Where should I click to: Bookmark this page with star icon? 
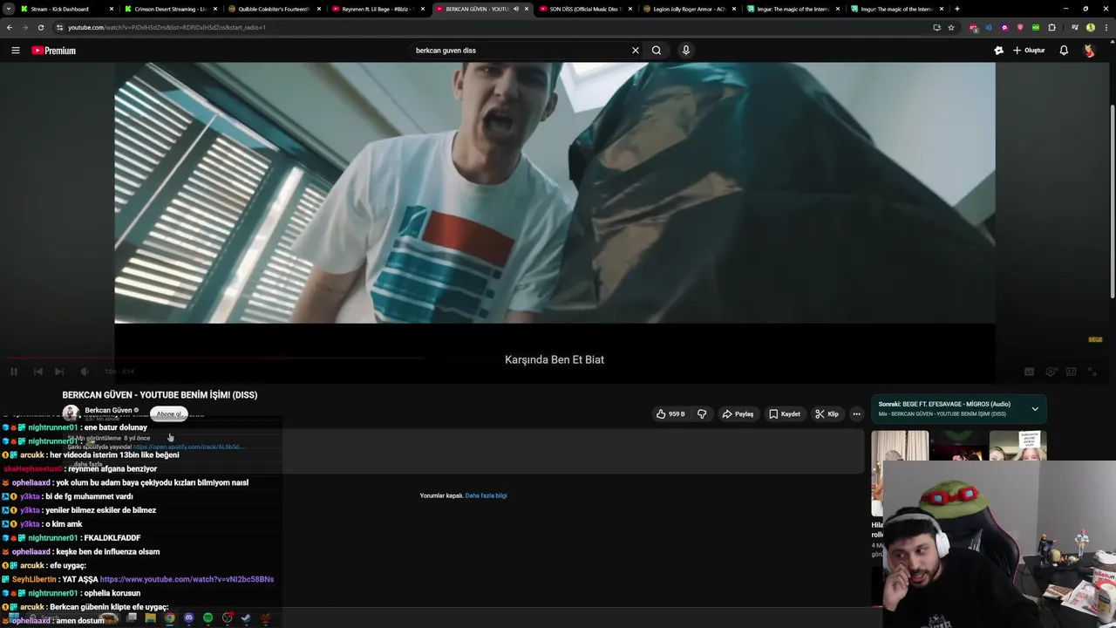[x=951, y=27]
